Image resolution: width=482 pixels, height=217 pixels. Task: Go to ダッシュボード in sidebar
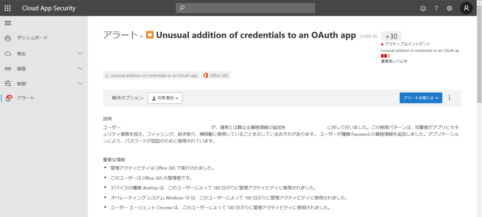point(32,38)
